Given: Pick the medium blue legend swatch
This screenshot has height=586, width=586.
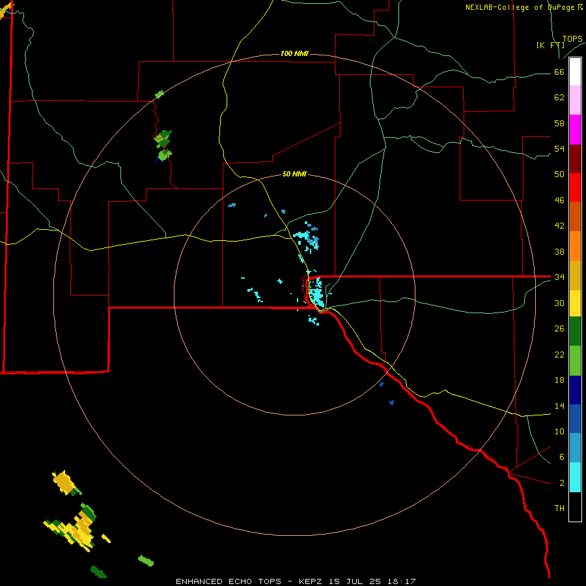Looking at the screenshot, I should 575,419.
